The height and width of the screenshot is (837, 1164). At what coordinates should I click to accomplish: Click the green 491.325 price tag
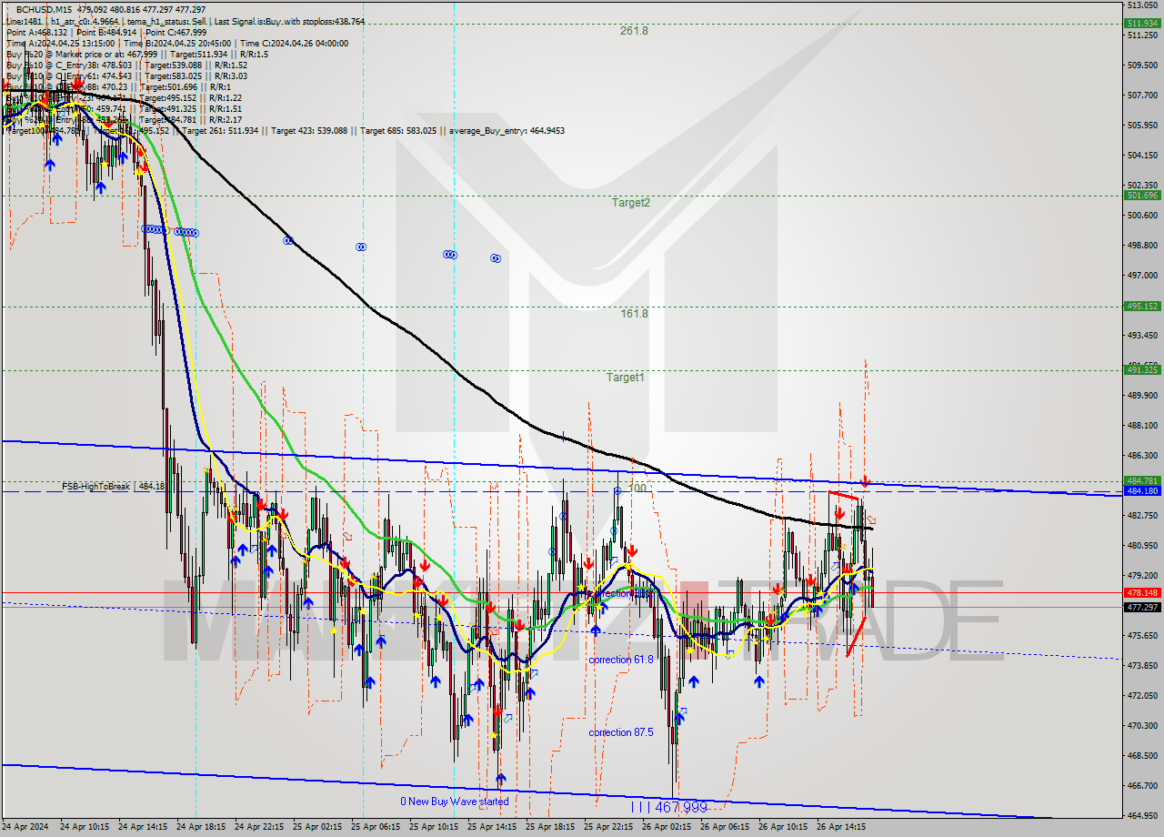pyautogui.click(x=1142, y=370)
